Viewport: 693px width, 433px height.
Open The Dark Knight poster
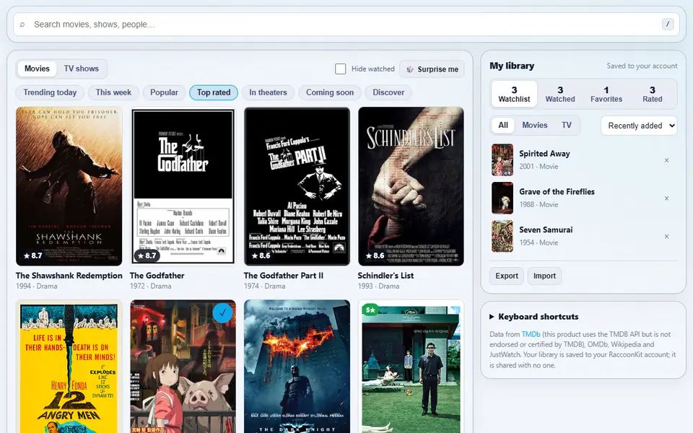[x=297, y=367]
